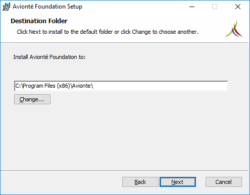Click the "C:" drive letter in the path

coord(18,86)
